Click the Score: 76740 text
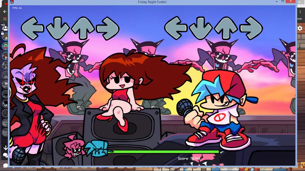The width and height of the screenshot is (305, 171). pos(189,158)
